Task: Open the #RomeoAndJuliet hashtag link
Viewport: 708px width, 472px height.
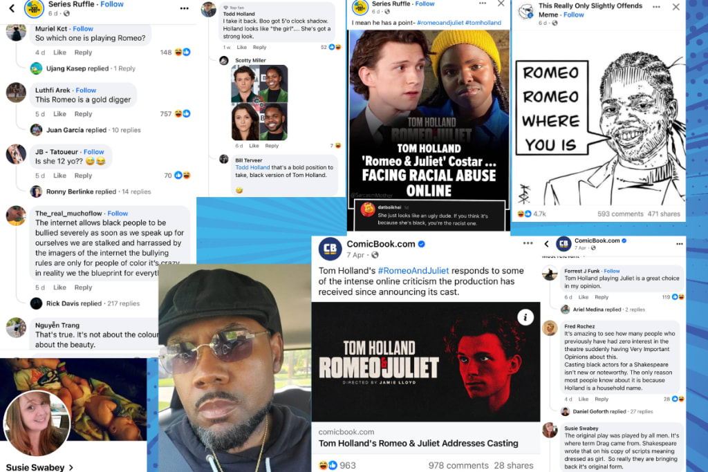Action: [413, 271]
